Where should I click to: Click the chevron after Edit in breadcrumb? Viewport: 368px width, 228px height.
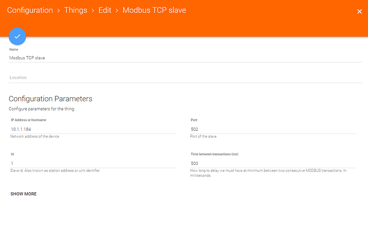coord(117,10)
